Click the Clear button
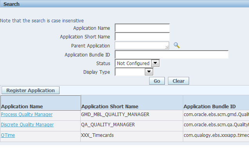This screenshot has width=249, height=151. (x=179, y=81)
